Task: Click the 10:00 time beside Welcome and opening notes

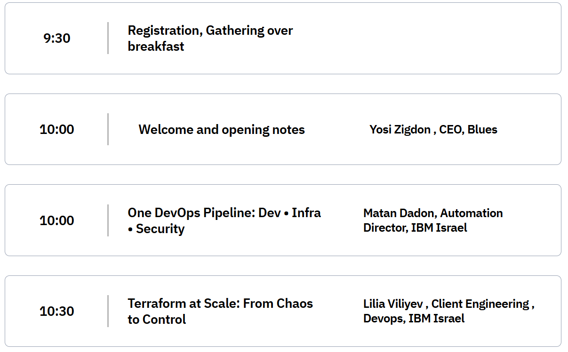Action: click(57, 129)
